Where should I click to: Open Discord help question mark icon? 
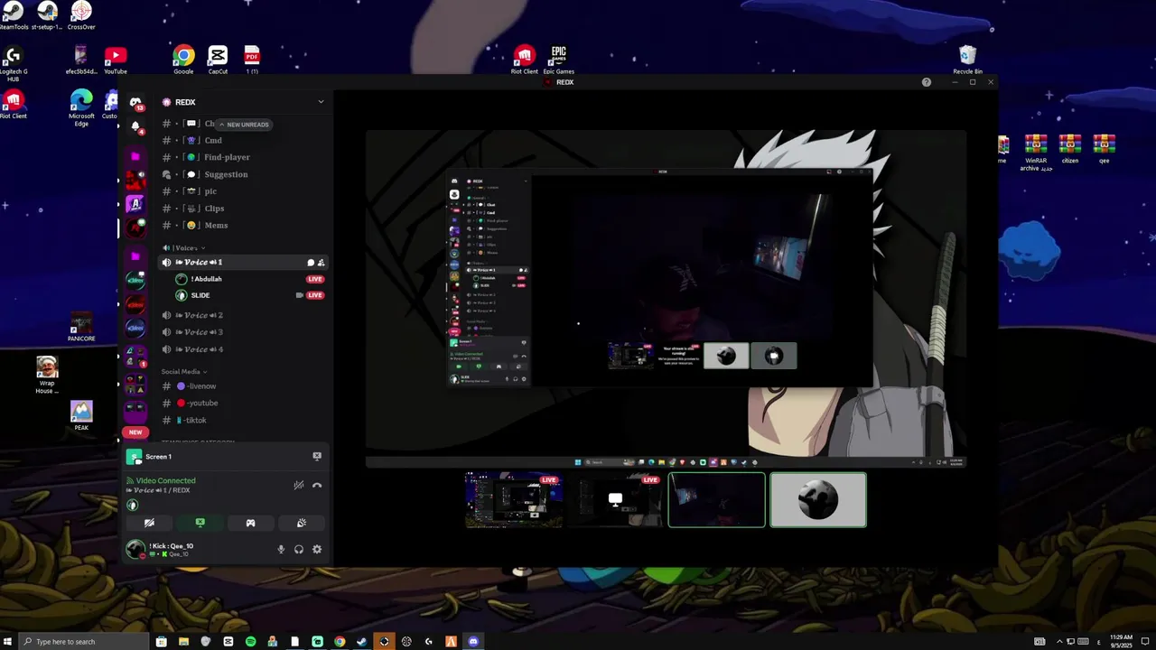[x=926, y=82]
